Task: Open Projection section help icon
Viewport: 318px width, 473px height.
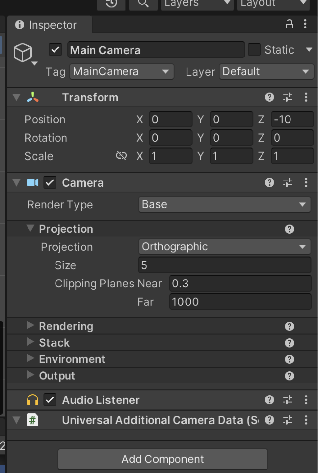Action: click(x=289, y=229)
